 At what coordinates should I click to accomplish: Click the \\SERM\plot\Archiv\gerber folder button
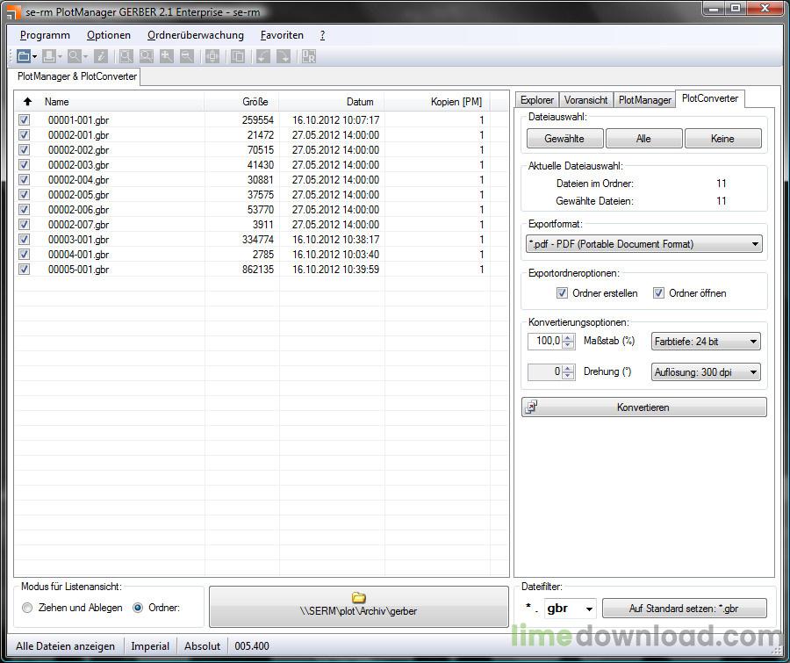pos(359,606)
